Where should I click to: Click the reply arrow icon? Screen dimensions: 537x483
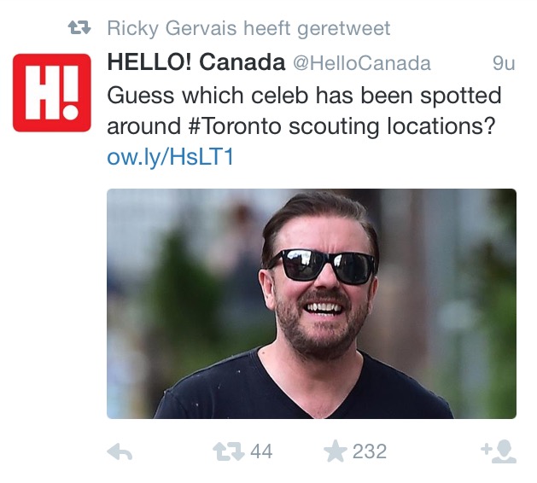[x=120, y=452]
